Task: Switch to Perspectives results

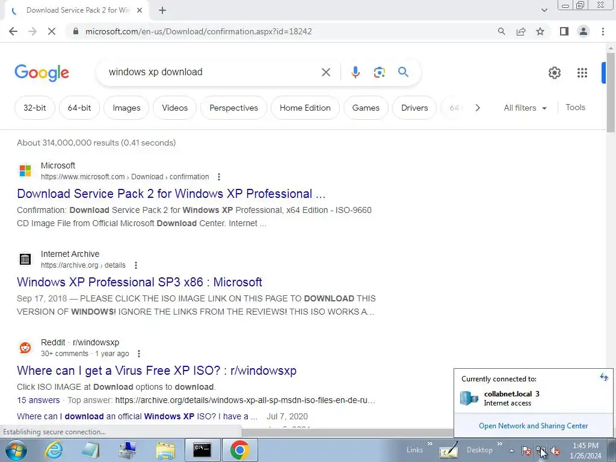Action: [x=234, y=108]
